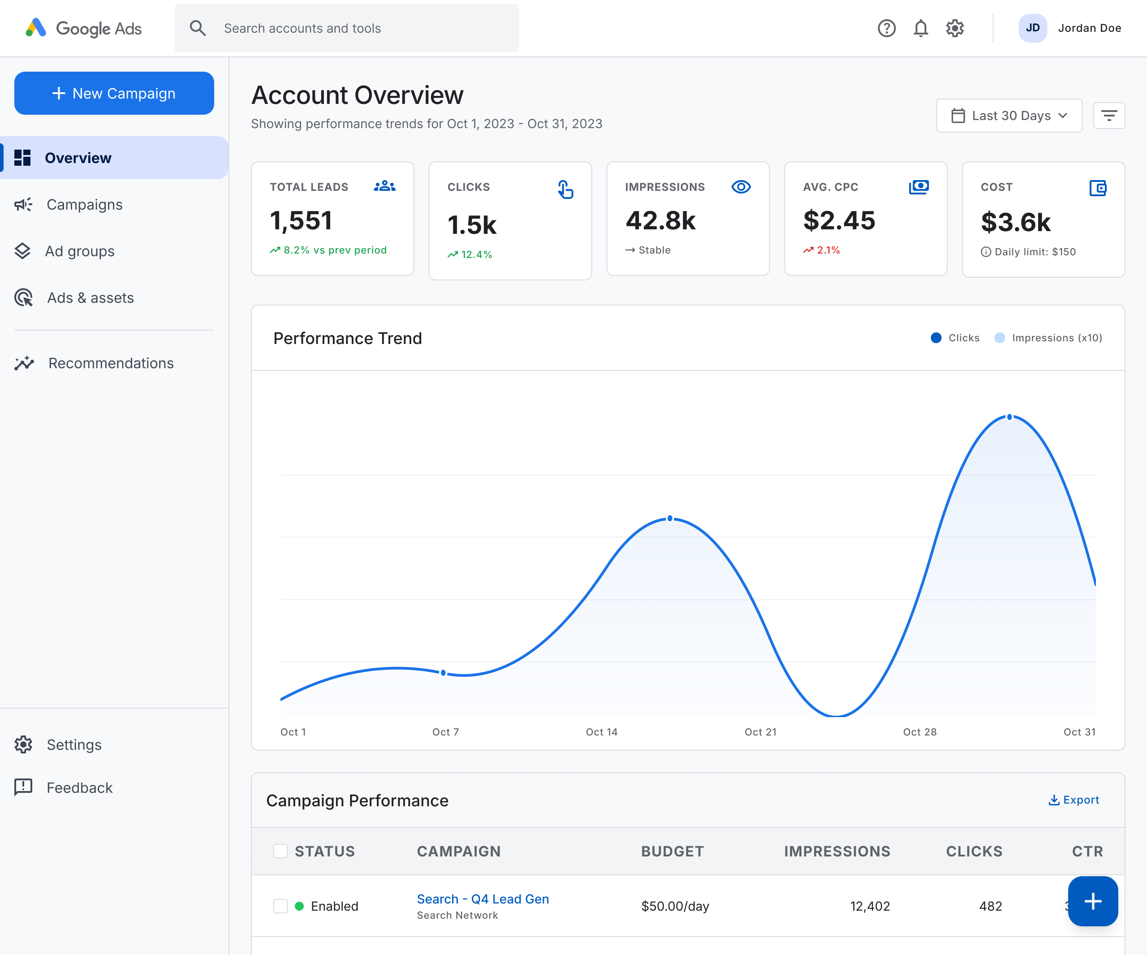Click the Cost value $3.6k
This screenshot has height=955, width=1147.
[x=1015, y=222]
